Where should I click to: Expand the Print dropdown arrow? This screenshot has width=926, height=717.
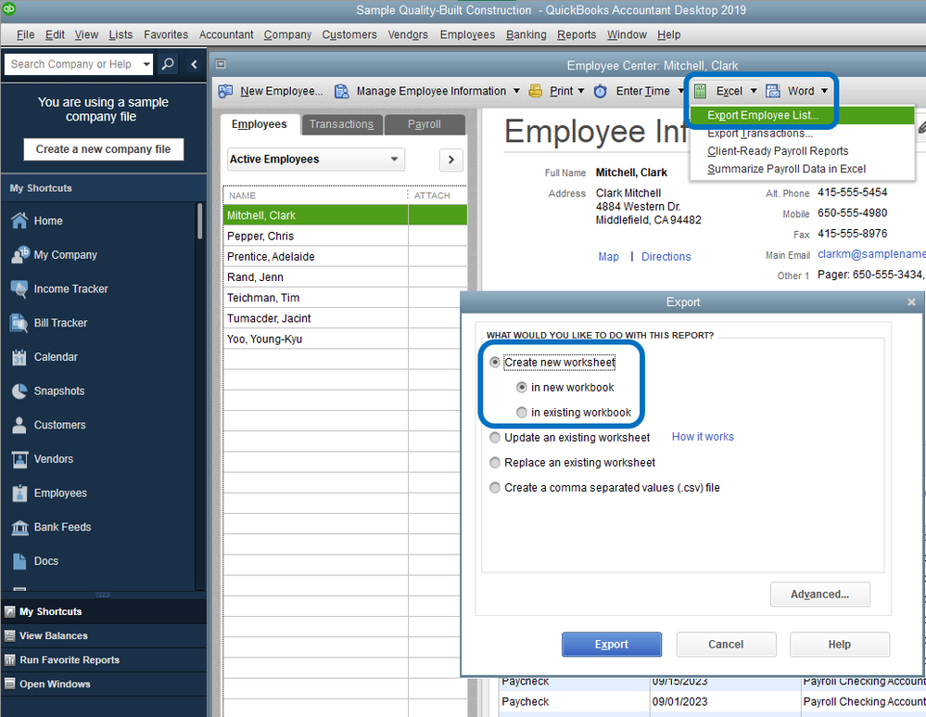click(x=581, y=91)
